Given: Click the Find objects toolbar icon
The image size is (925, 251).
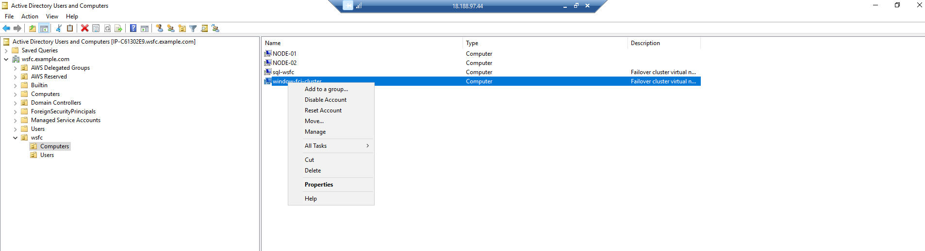Looking at the screenshot, I should click(204, 29).
